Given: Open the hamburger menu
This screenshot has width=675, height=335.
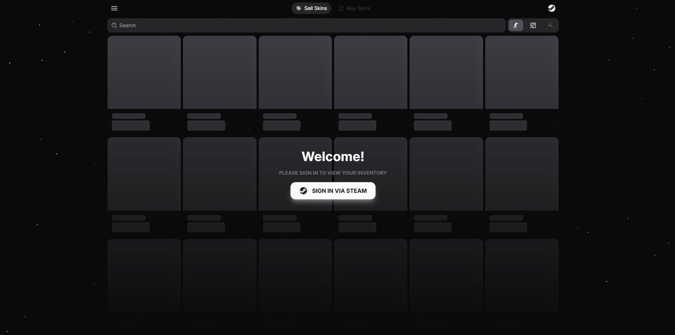Looking at the screenshot, I should (114, 8).
